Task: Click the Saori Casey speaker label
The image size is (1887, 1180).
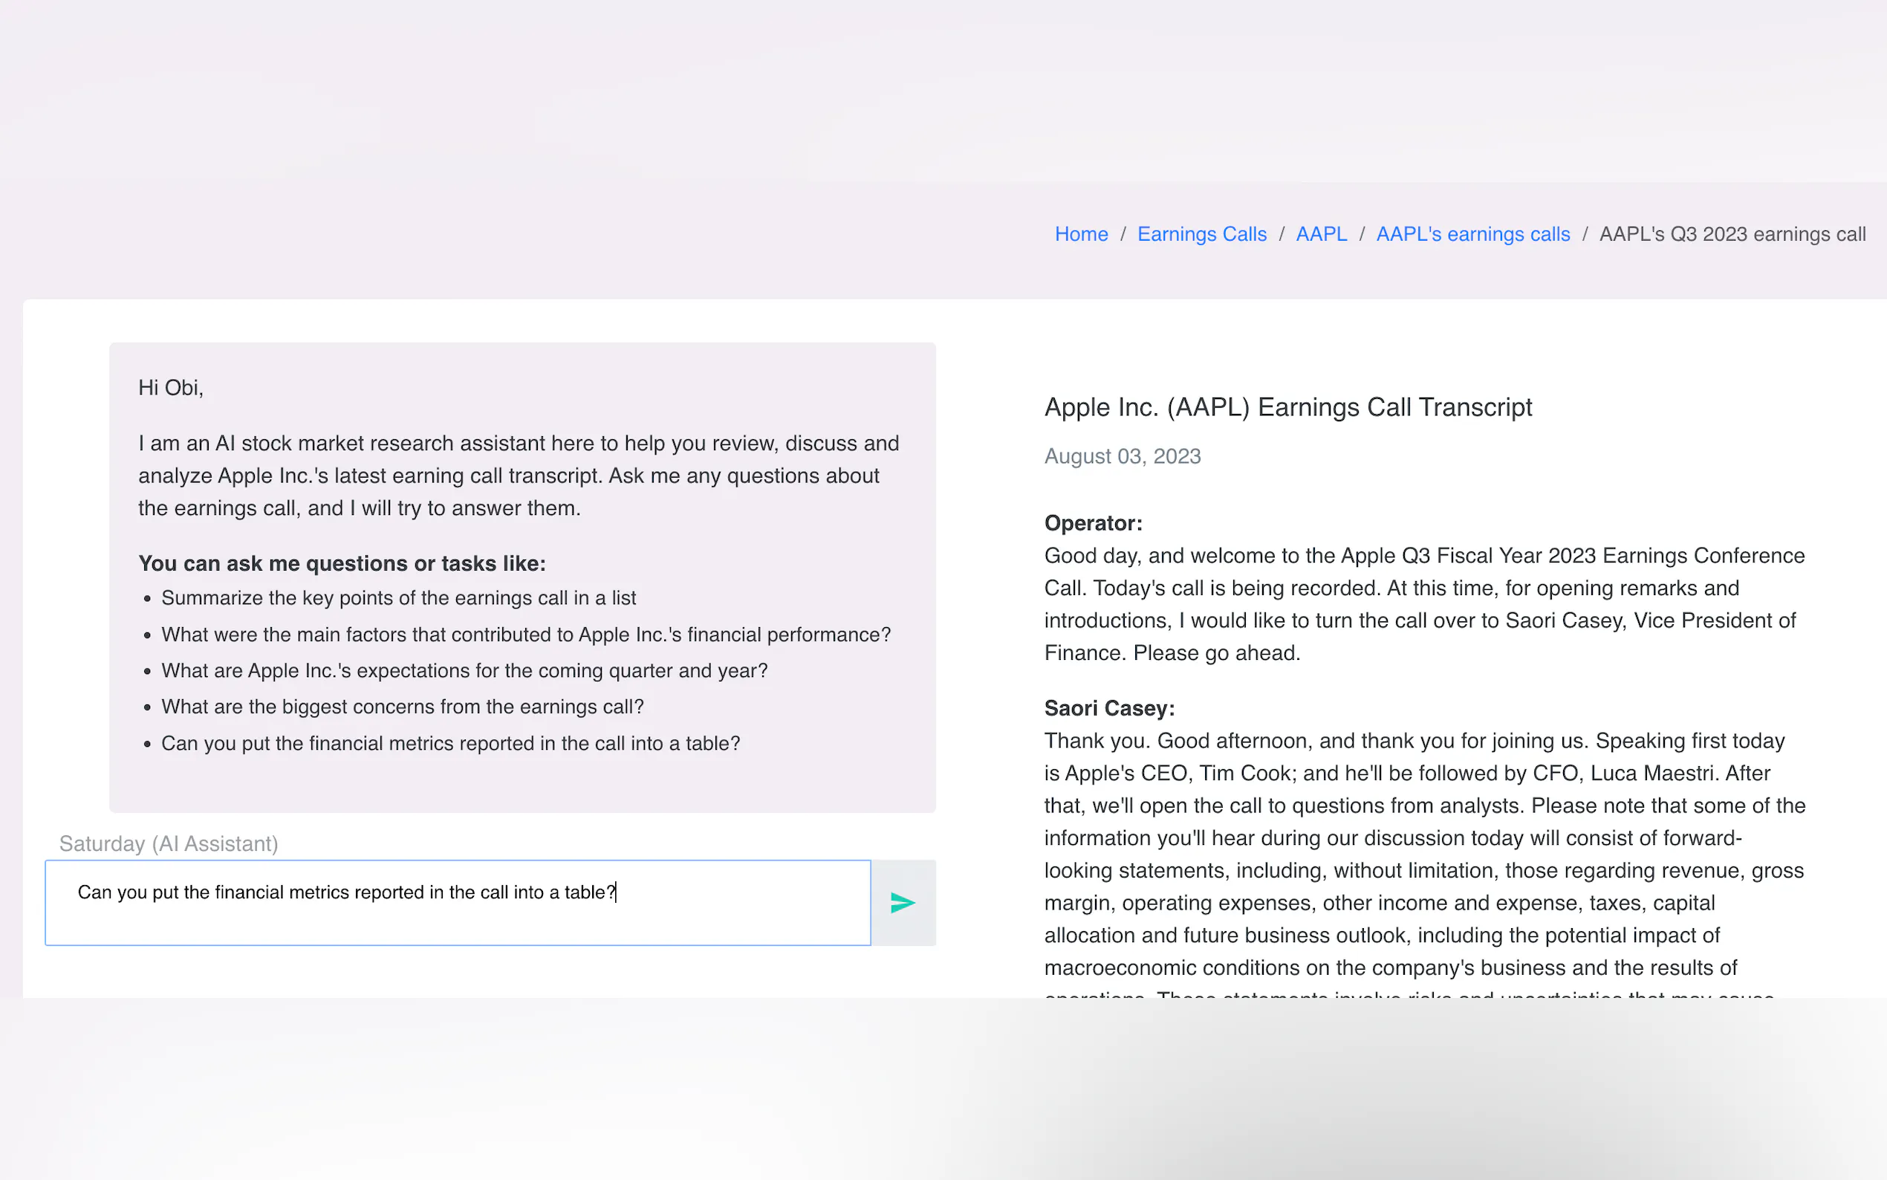Action: coord(1108,708)
